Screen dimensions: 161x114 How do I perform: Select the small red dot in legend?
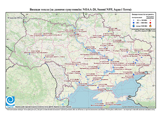click(150, 20)
